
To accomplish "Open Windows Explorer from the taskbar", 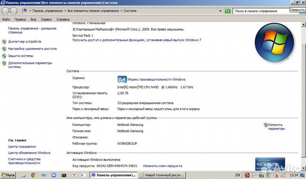I will 23,175.
